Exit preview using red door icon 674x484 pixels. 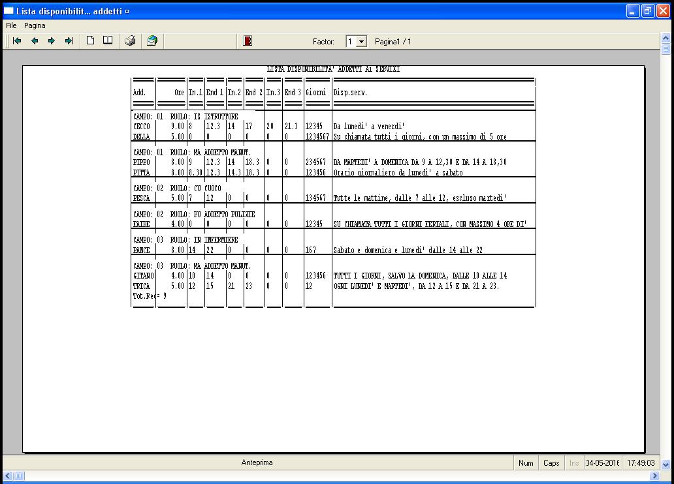click(248, 41)
